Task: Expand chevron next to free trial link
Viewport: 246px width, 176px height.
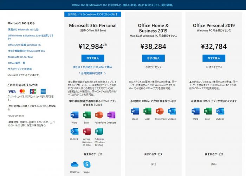Action: pos(105,73)
